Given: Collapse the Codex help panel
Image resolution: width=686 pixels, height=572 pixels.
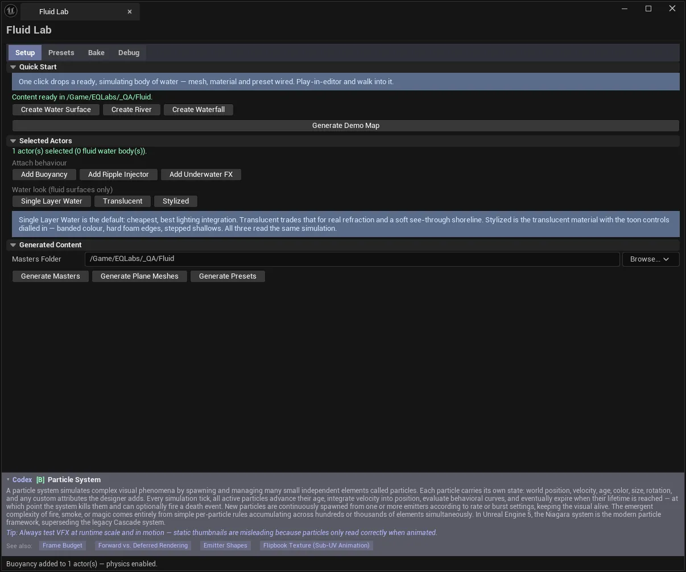Looking at the screenshot, I should click(x=8, y=480).
